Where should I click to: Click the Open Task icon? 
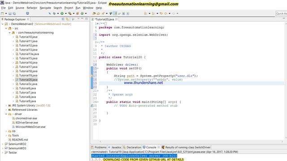98,13
